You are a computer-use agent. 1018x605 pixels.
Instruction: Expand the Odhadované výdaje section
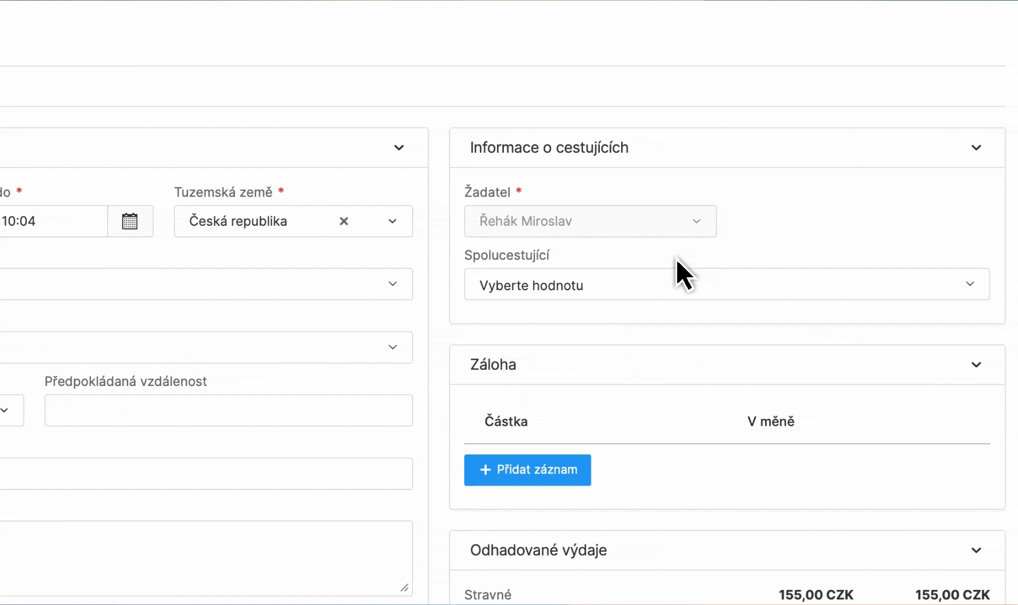tap(976, 550)
